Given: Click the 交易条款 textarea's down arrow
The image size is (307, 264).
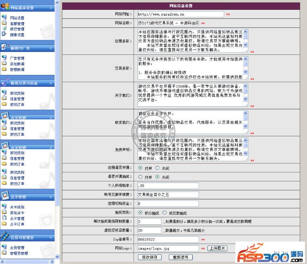Looking at the screenshot, I should (246, 72).
